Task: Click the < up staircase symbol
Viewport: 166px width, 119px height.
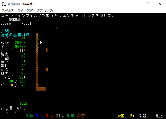Action: click(x=39, y=85)
